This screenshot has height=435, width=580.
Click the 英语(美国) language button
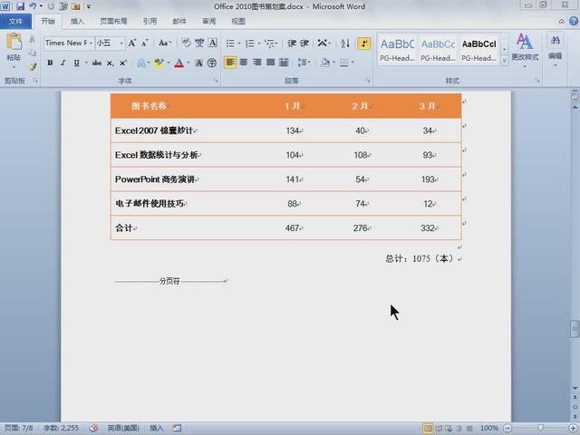point(125,428)
